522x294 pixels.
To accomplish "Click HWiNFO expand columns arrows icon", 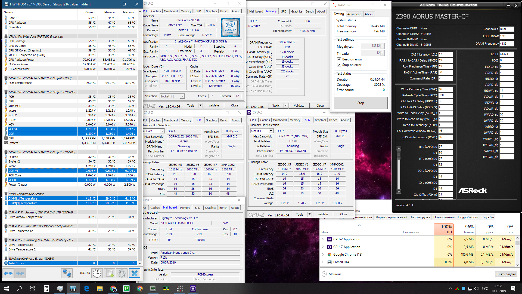I will pyautogui.click(x=8, y=273).
